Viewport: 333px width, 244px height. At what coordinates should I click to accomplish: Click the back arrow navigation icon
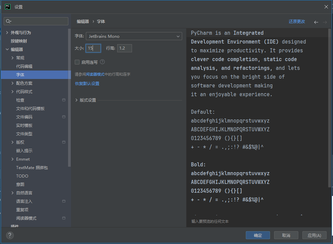(x=316, y=22)
